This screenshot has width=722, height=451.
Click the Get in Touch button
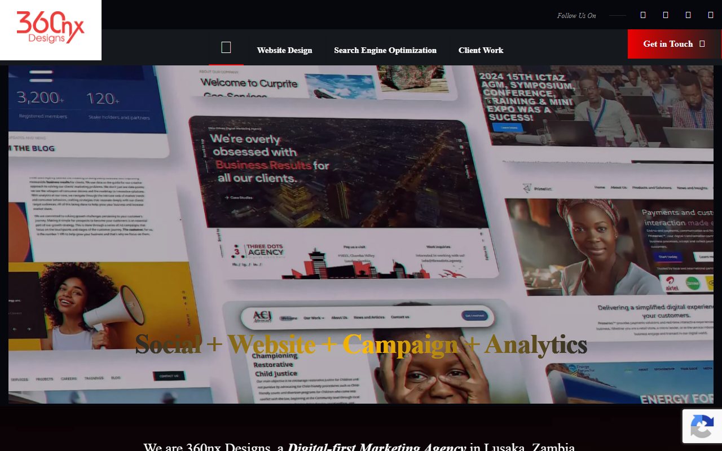point(675,44)
